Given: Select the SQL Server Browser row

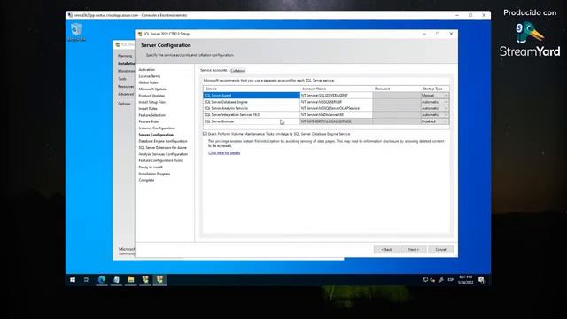Looking at the screenshot, I should [x=252, y=121].
